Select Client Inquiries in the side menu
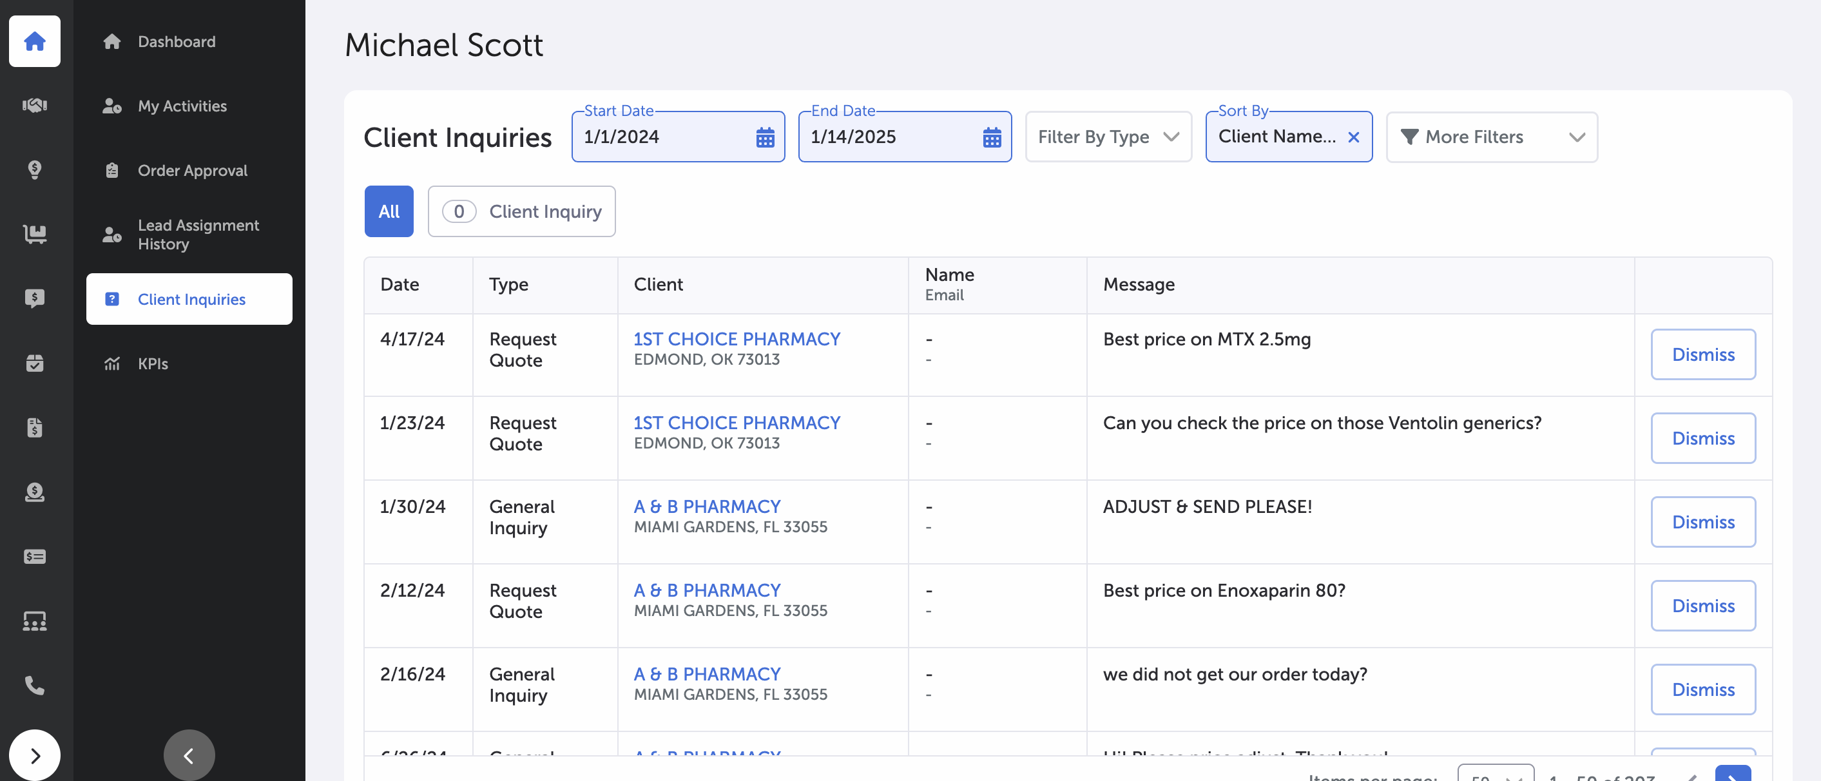The width and height of the screenshot is (1821, 781). coord(189,299)
